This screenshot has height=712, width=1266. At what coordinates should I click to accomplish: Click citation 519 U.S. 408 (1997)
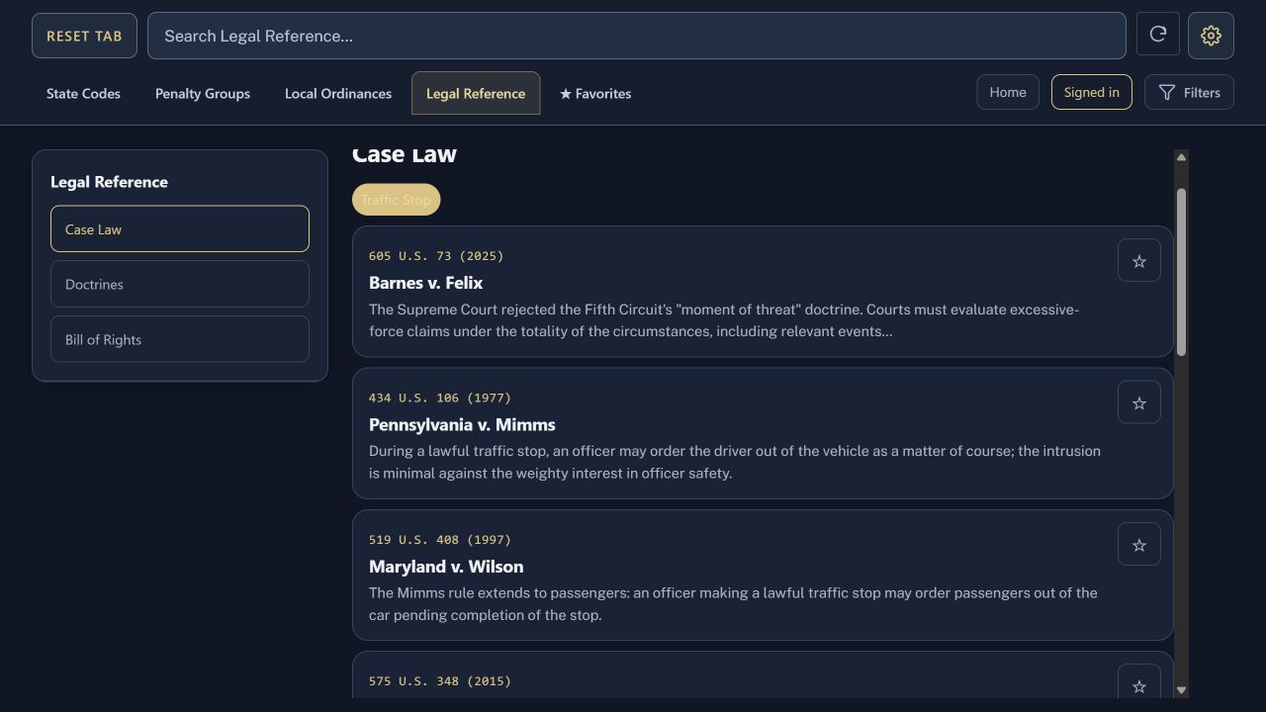(440, 539)
